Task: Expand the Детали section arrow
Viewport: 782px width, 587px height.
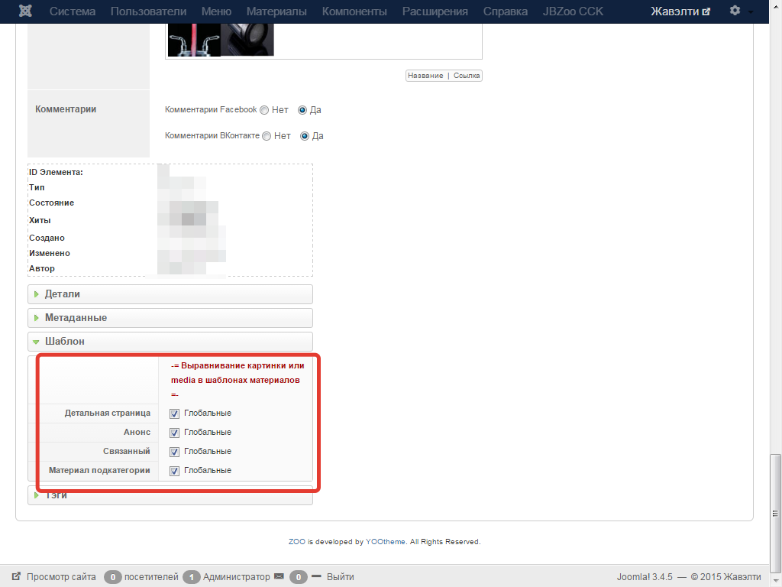Action: (37, 294)
